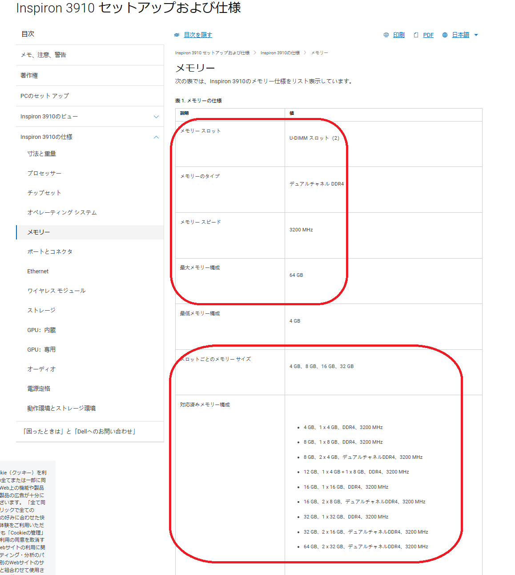Open the PDF link

[428, 35]
